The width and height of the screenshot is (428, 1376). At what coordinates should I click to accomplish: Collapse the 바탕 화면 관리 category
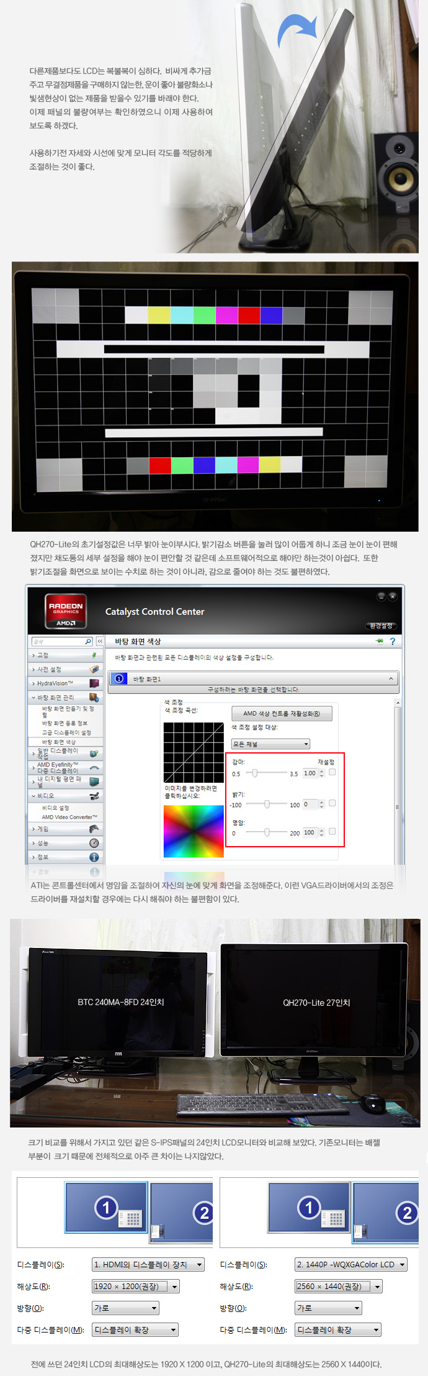click(x=33, y=698)
